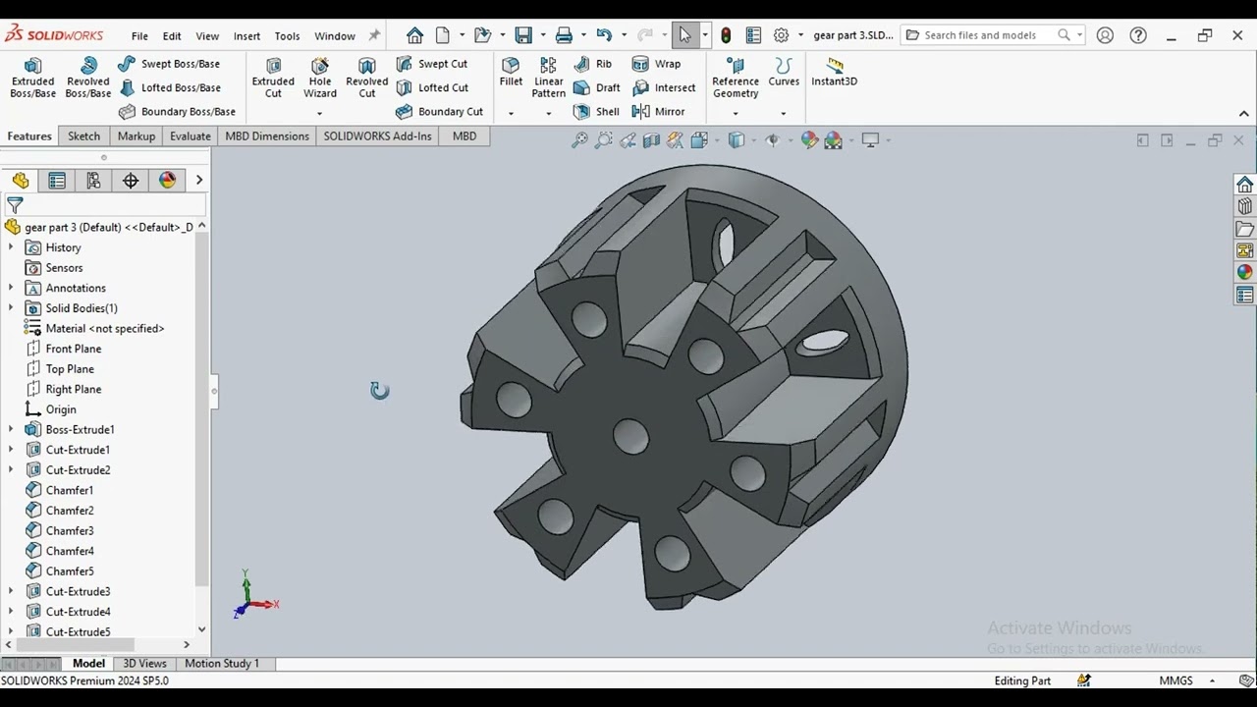This screenshot has width=1257, height=707.
Task: Switch to the SOLIDWORKS Add-Ins tab
Action: point(377,136)
